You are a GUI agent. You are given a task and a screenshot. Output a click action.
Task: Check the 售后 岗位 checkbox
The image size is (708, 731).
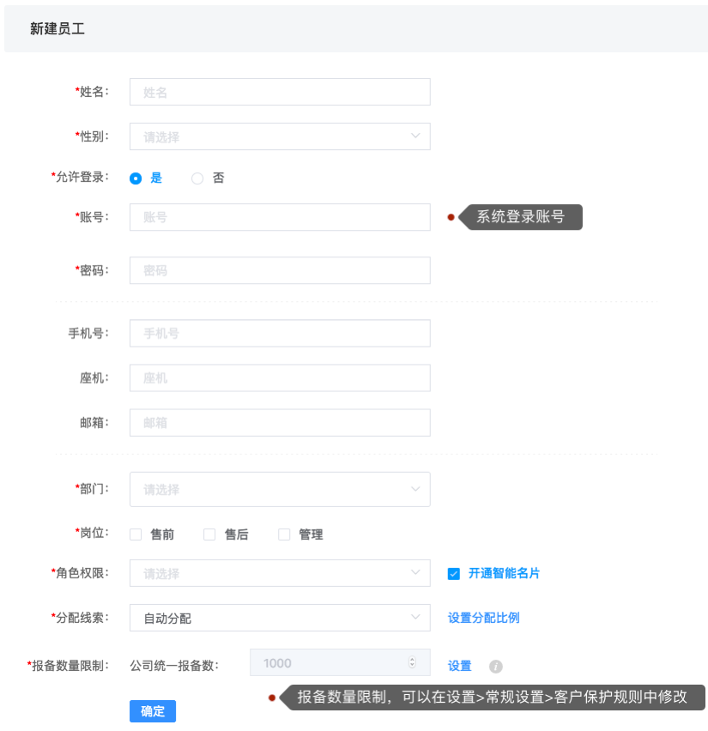[209, 535]
